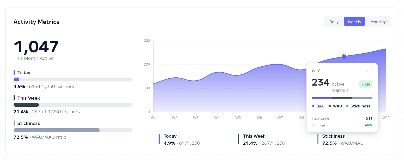Select the gray Stickiness legend dot
Image resolution: width=404 pixels, height=160 pixels.
347,106
